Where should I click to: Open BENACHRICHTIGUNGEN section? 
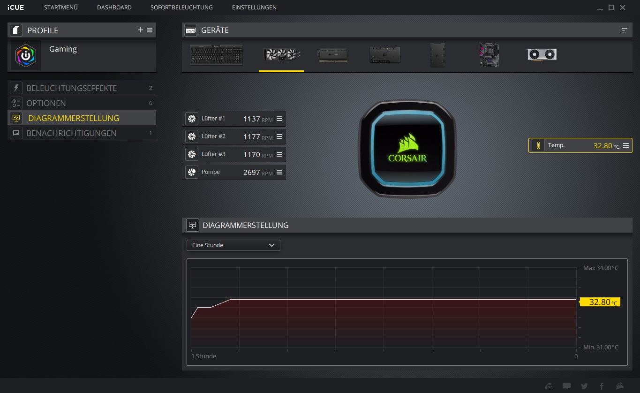[82, 133]
